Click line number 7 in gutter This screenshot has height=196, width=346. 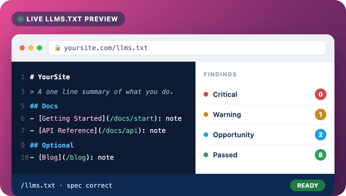[23, 131]
